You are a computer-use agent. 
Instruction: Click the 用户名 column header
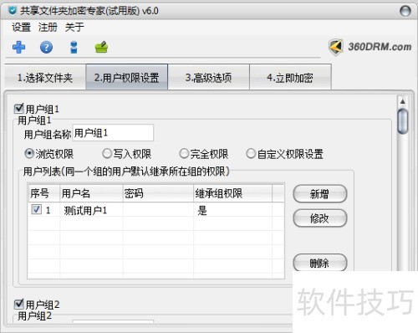pos(91,193)
